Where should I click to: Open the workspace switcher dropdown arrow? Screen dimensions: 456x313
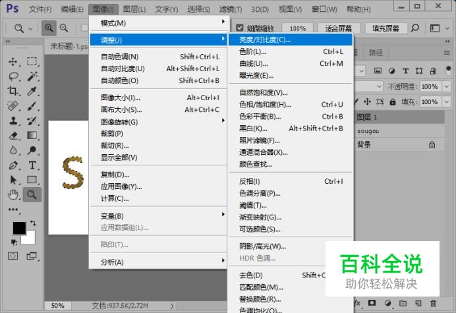pyautogui.click(x=447, y=28)
